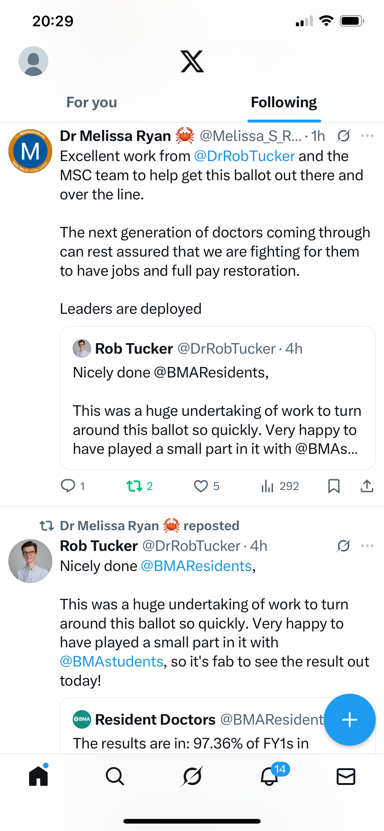Open @BMAstudents mention link
The height and width of the screenshot is (831, 384).
coord(112,662)
